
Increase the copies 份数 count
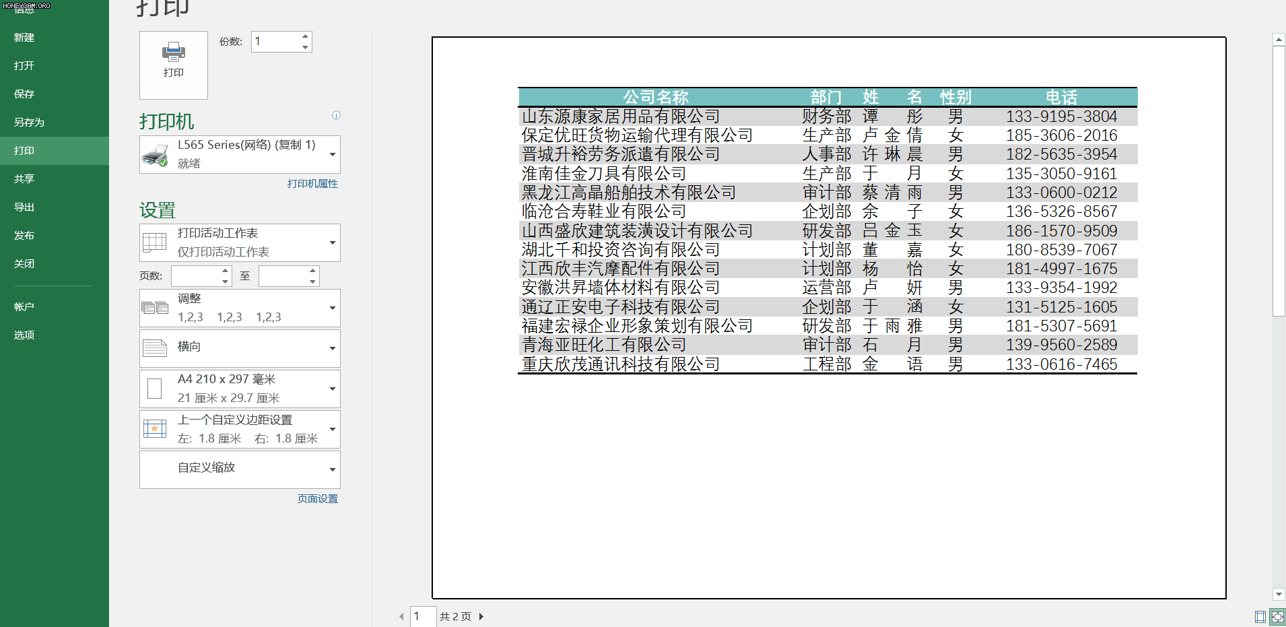coord(305,36)
